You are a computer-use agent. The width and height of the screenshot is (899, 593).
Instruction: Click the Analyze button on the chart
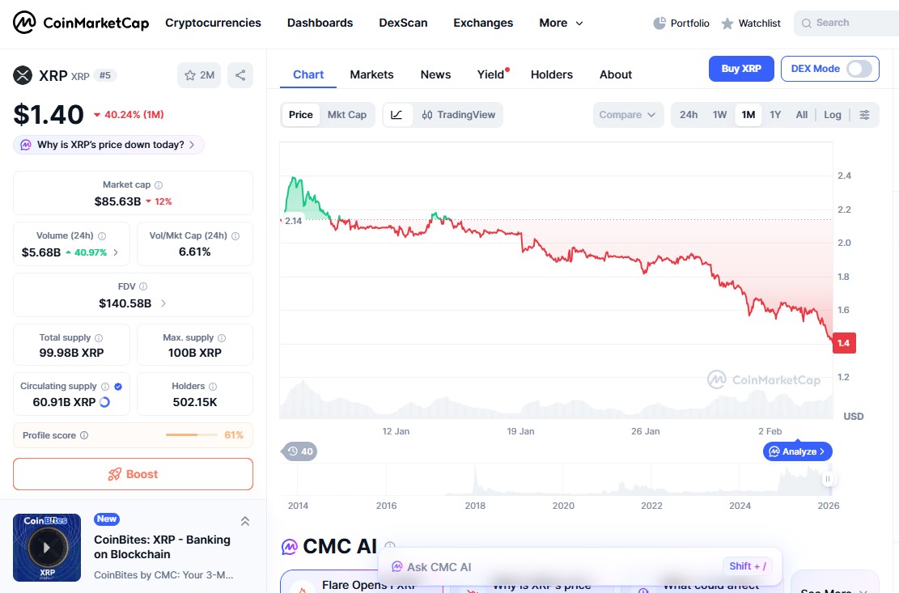pos(797,451)
